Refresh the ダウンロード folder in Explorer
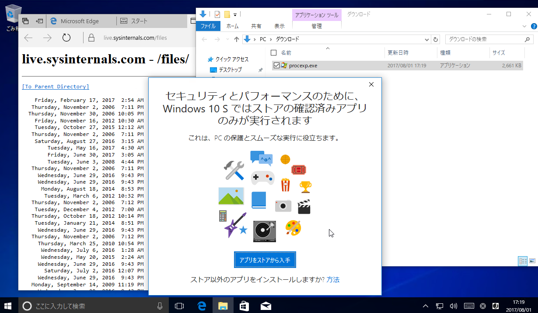538x313 pixels. [436, 39]
